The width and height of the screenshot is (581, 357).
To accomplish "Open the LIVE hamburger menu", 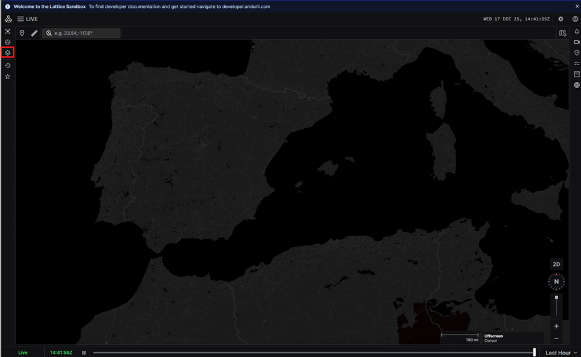I will click(x=20, y=19).
